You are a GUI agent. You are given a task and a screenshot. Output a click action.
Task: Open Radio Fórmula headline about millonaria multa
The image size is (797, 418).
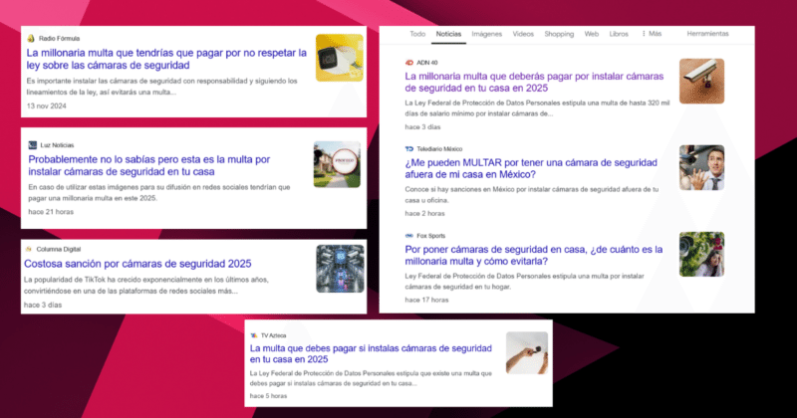166,59
